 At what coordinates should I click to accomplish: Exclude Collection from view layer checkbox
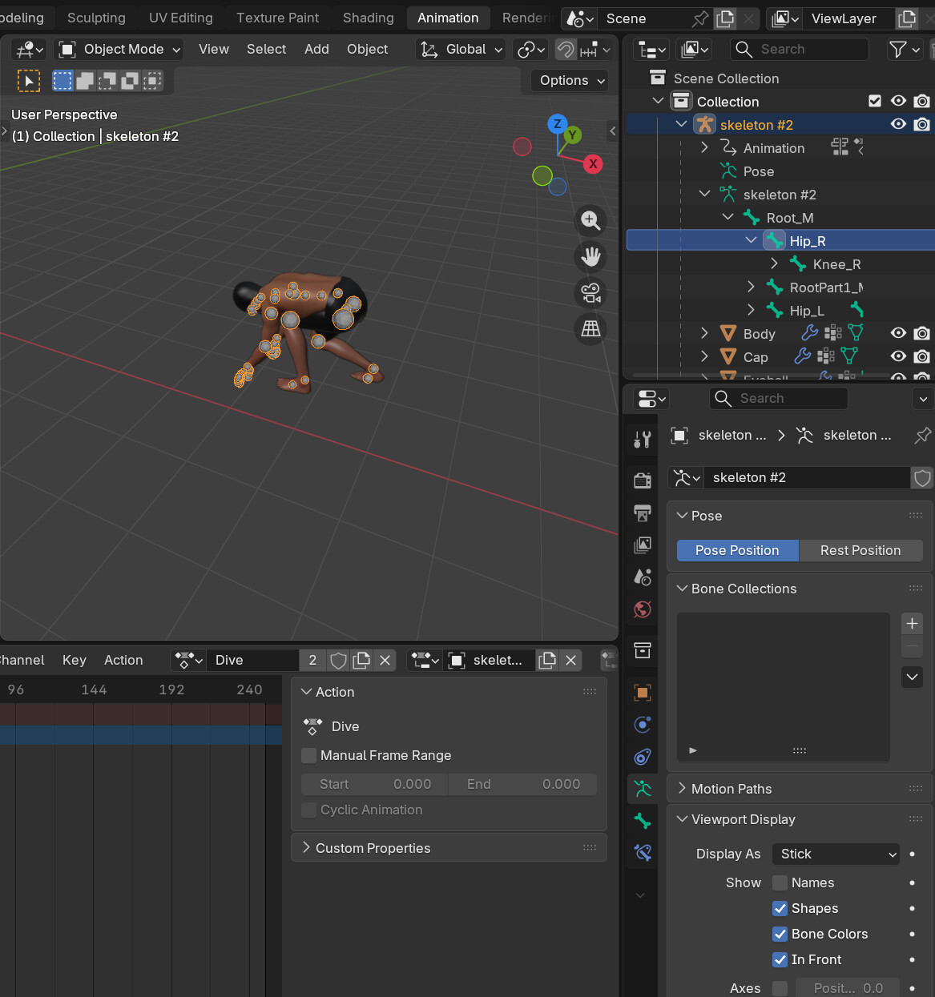click(875, 101)
